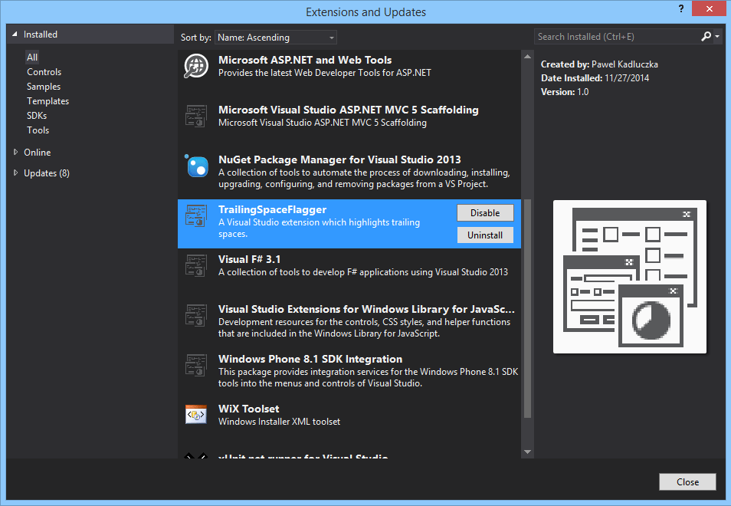Expand the Updates (8) category
Viewport: 731px width, 506px height.
coord(16,173)
